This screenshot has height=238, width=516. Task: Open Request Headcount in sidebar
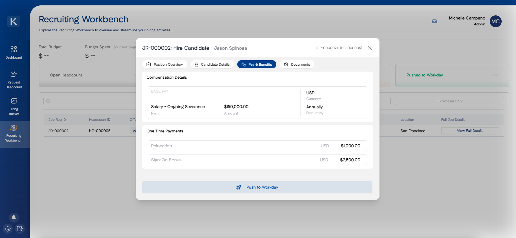click(14, 80)
